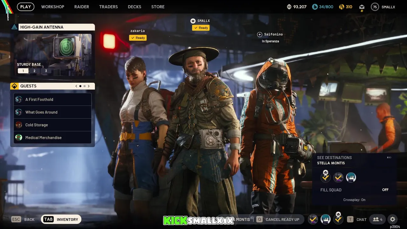Click the Crossplay: On text

click(x=354, y=200)
